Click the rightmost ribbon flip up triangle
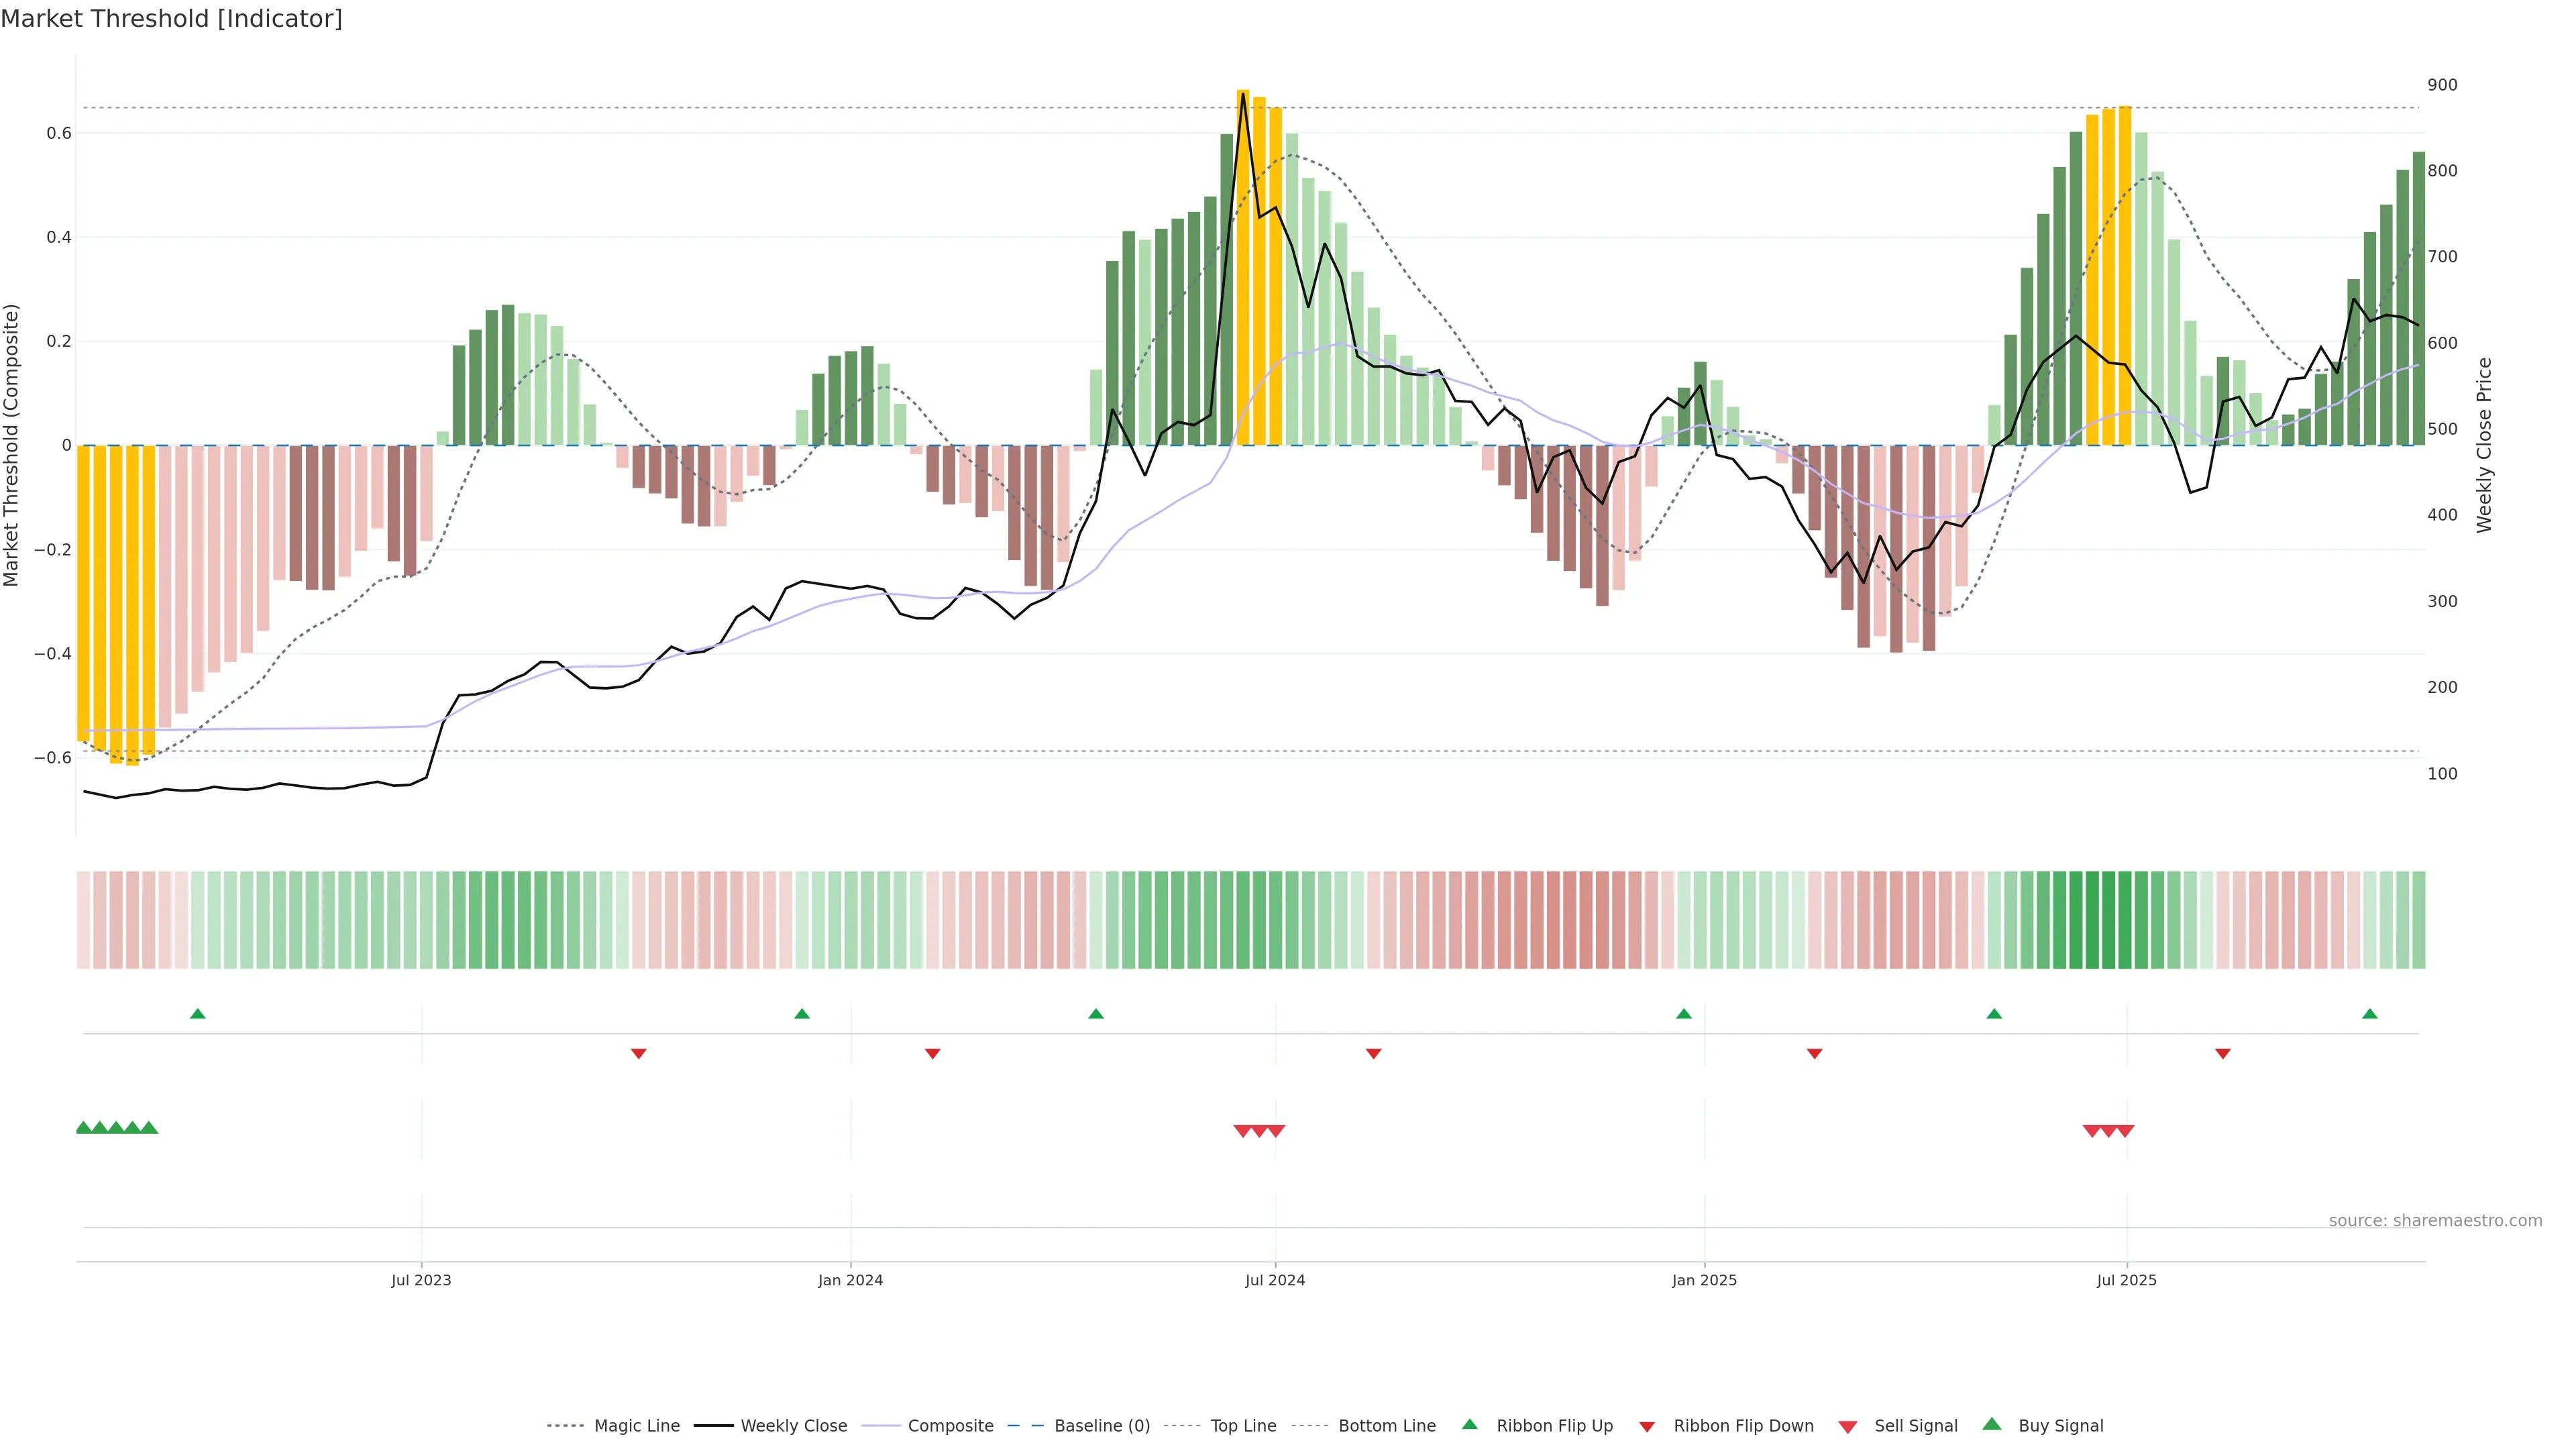This screenshot has height=1449, width=2576. [2369, 1014]
